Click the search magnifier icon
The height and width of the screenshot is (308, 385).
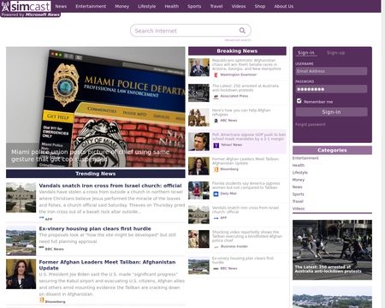click(x=242, y=31)
